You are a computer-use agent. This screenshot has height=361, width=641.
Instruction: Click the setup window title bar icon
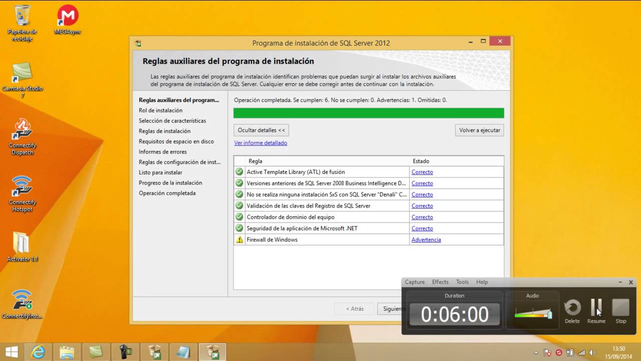(138, 43)
